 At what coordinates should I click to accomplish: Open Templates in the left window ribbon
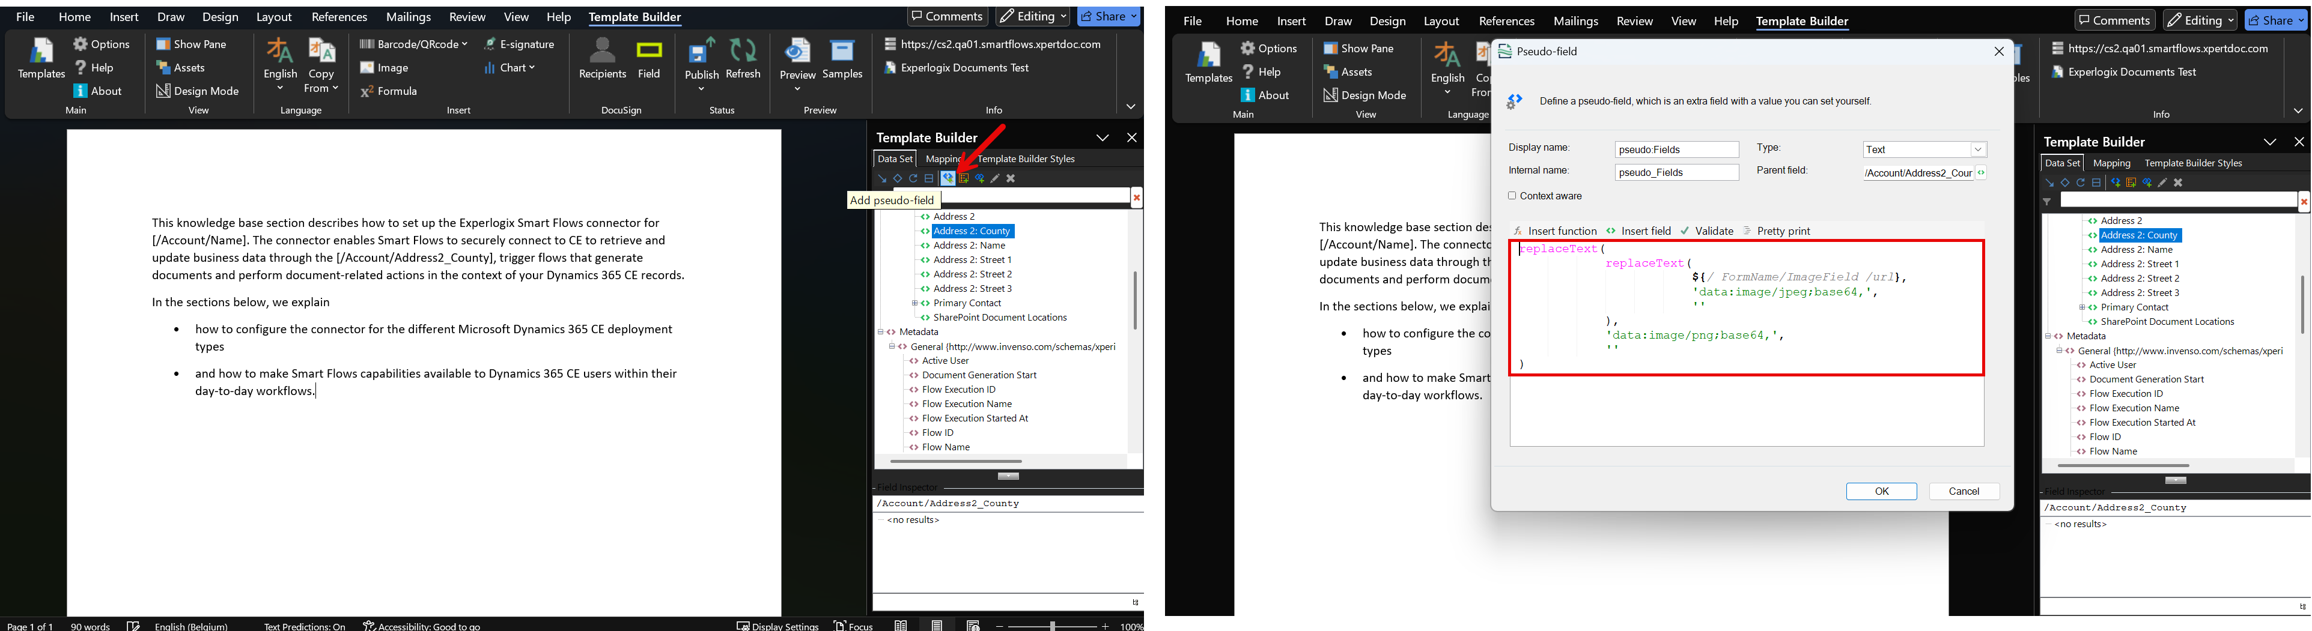(41, 59)
